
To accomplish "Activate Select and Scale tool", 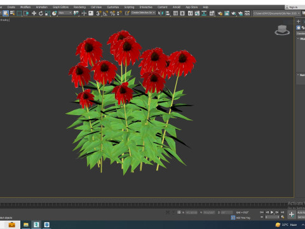I will tap(48, 13).
